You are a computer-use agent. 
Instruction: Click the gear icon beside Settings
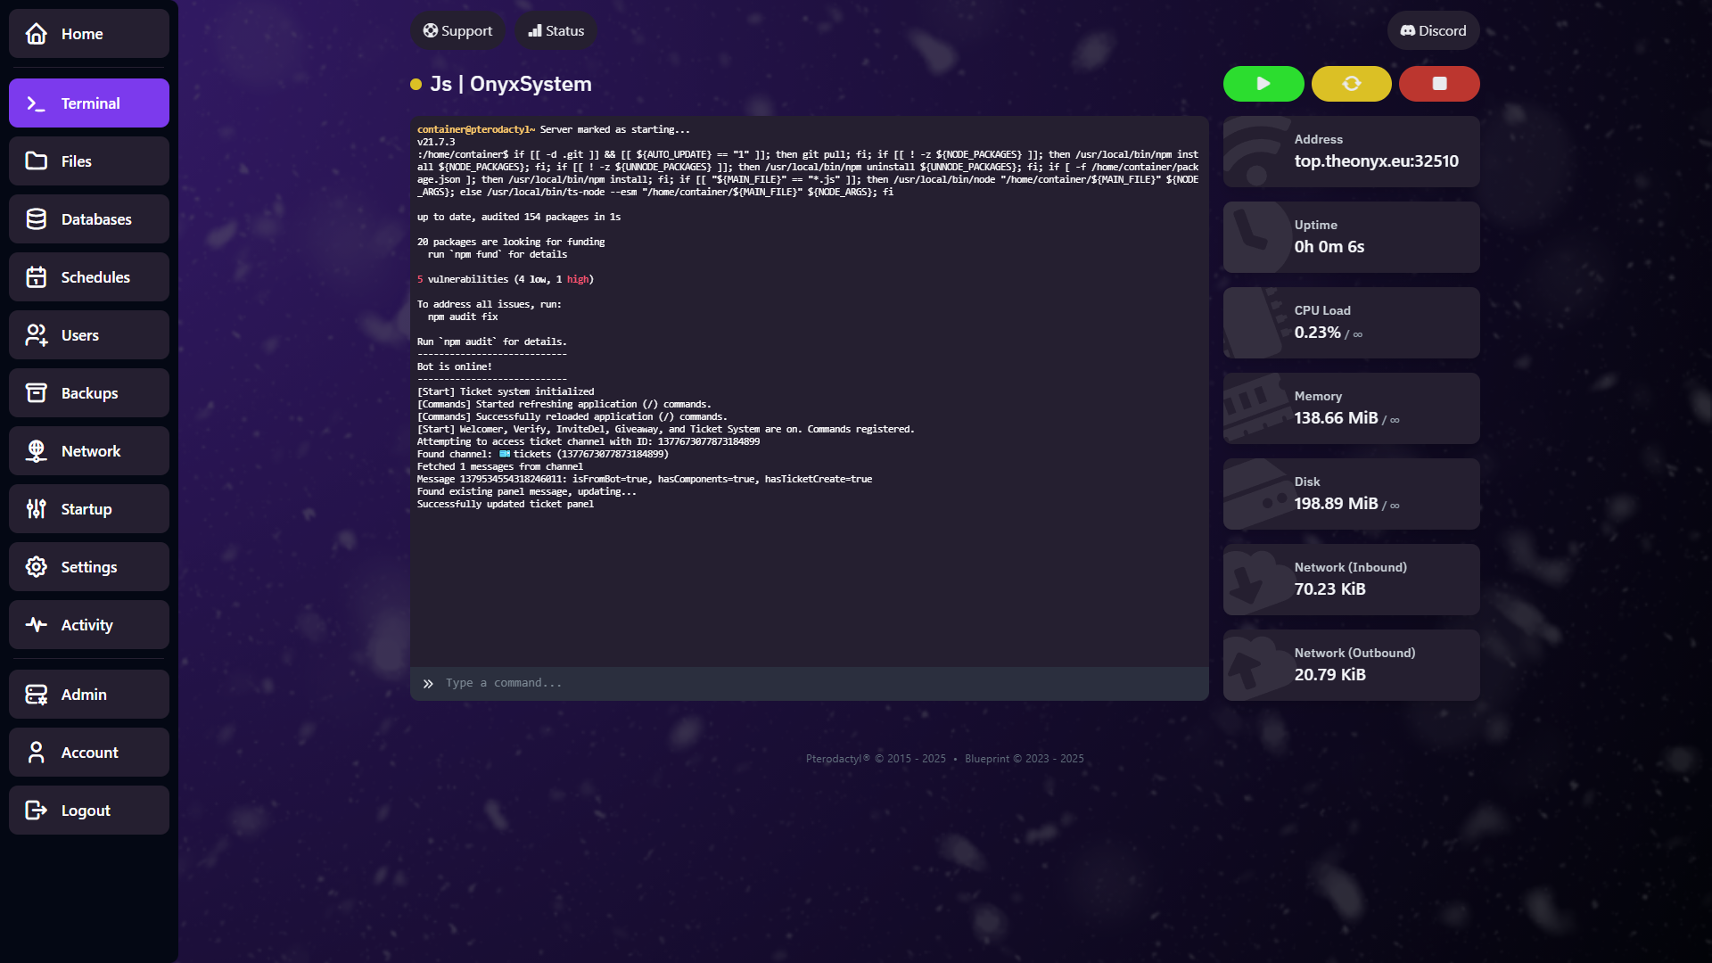coord(37,567)
